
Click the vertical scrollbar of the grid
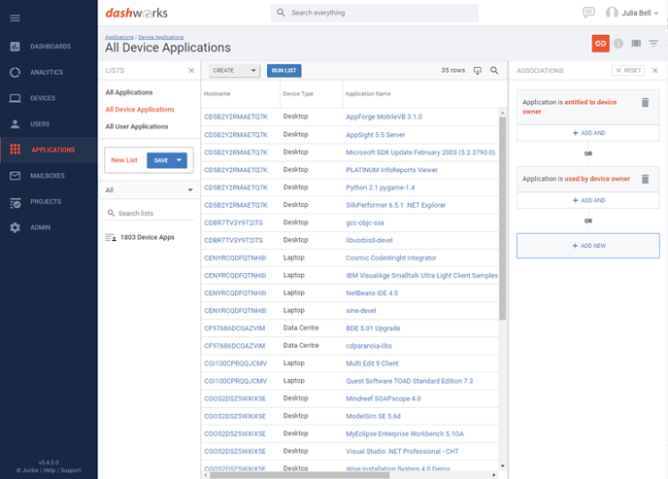point(502,218)
